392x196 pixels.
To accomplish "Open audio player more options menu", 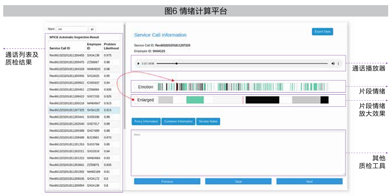I will tap(338, 64).
